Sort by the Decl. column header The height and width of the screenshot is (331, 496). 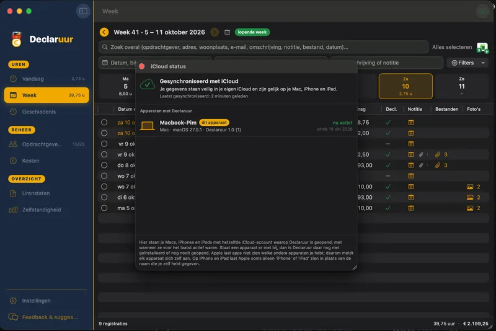pyautogui.click(x=391, y=109)
